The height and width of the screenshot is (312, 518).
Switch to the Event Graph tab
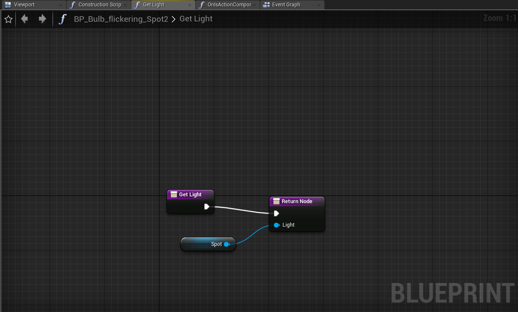pyautogui.click(x=292, y=5)
